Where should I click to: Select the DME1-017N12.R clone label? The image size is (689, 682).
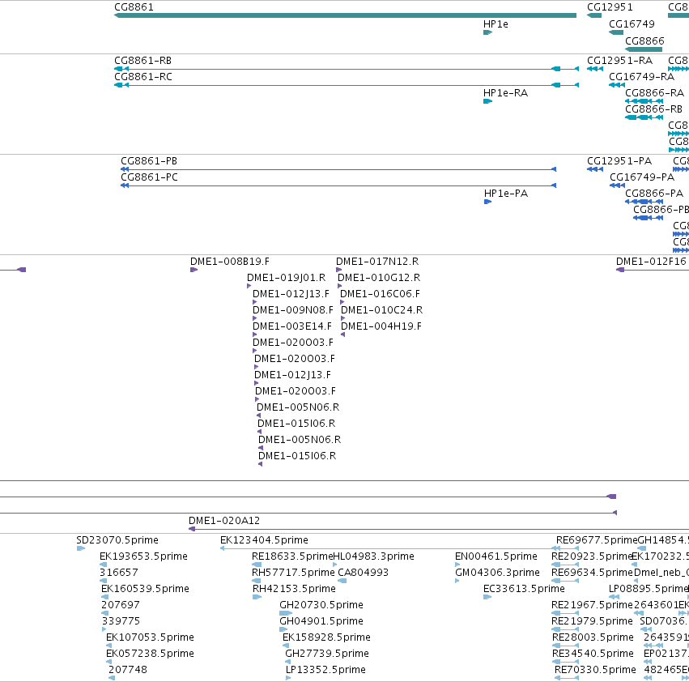tap(377, 261)
